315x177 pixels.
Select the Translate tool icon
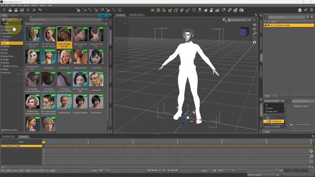(x=182, y=10)
